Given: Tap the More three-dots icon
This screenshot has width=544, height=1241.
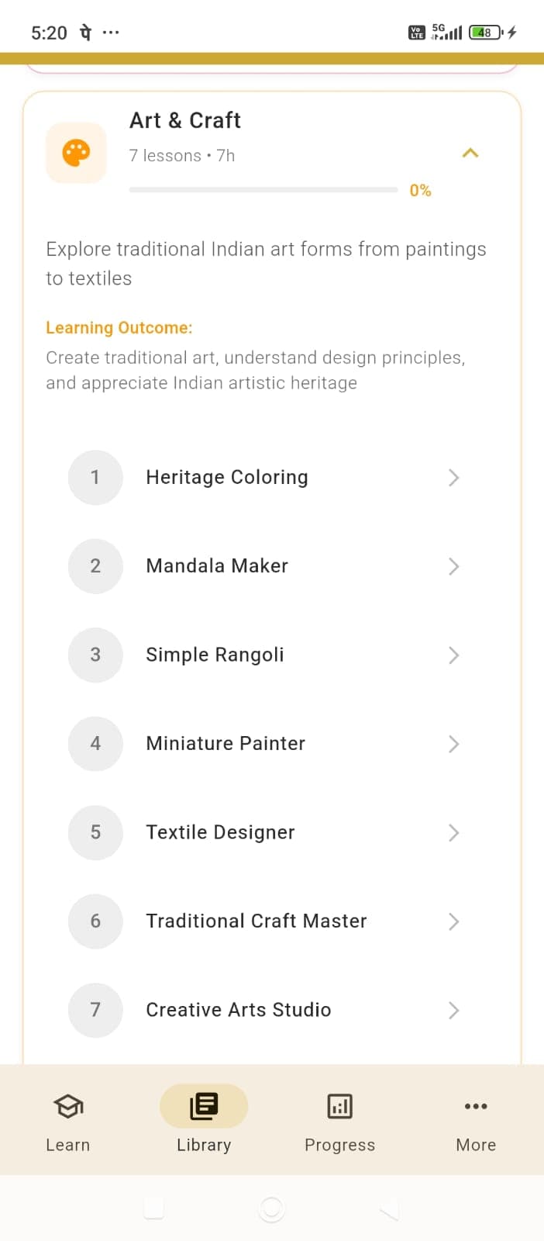Looking at the screenshot, I should point(475,1106).
